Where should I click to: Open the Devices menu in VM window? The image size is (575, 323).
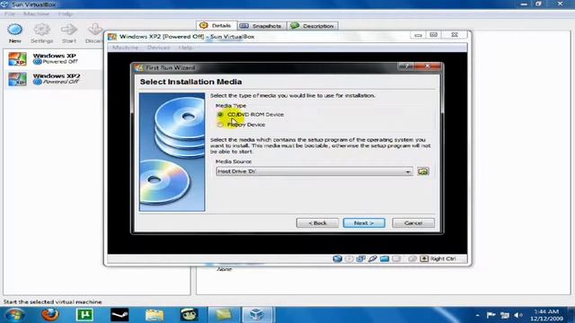158,48
